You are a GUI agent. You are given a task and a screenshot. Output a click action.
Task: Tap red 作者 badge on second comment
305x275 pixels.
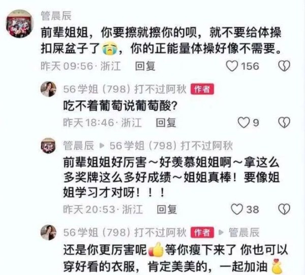[202, 89]
